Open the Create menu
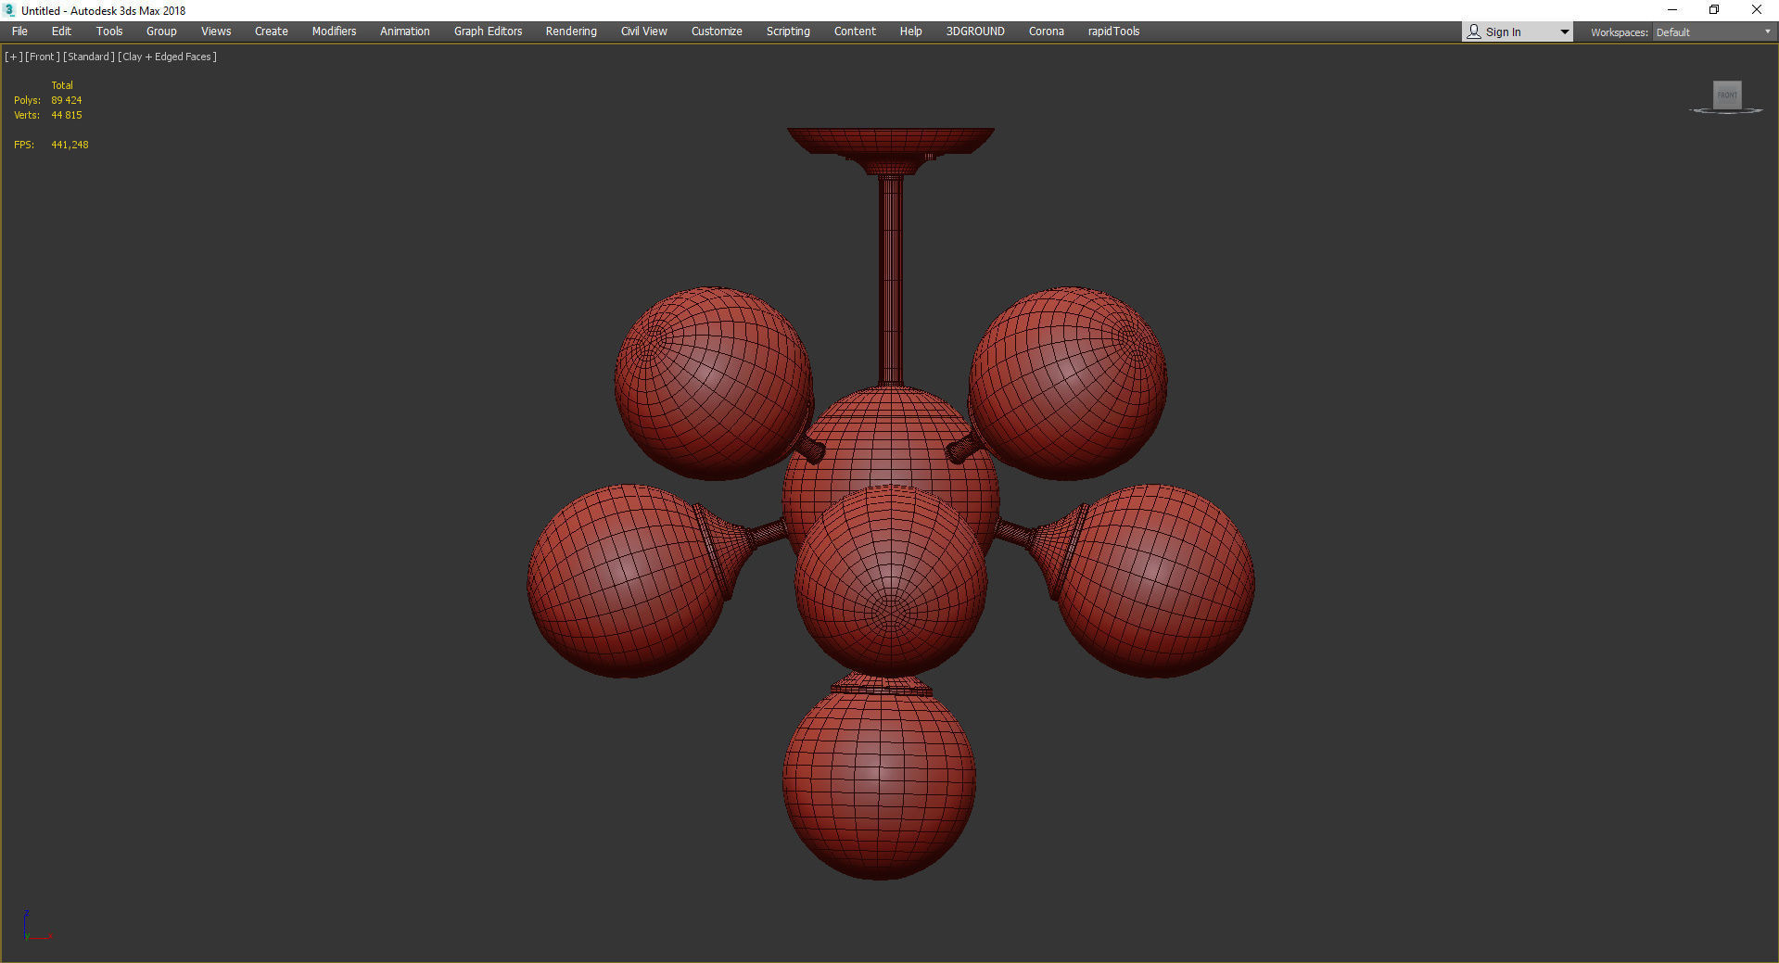Viewport: 1779px width, 963px height. (x=272, y=32)
